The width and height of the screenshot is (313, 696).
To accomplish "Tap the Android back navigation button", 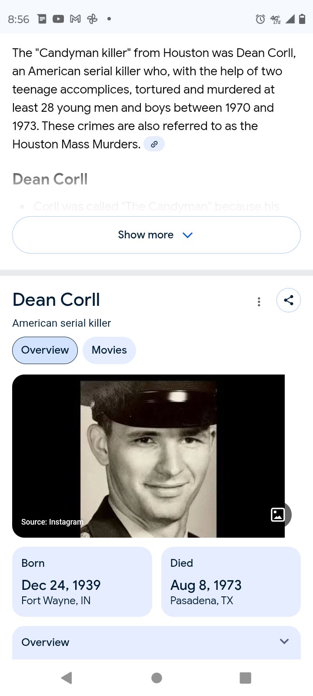I will (x=67, y=678).
